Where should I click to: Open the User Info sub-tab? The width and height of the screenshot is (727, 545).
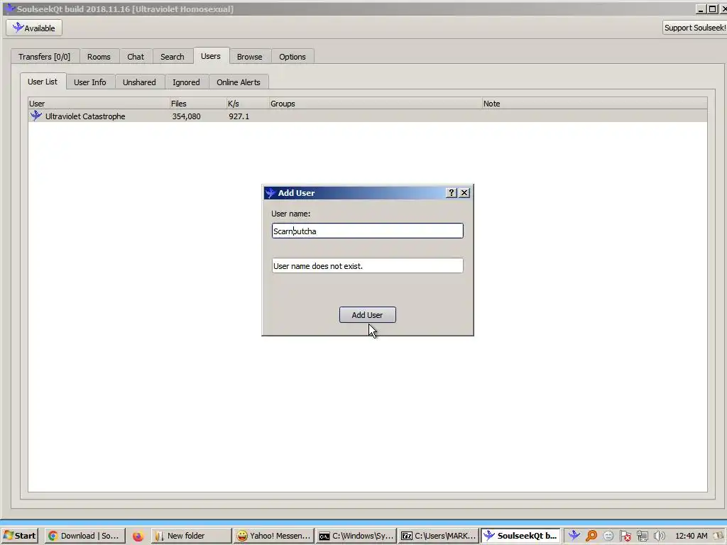point(90,82)
